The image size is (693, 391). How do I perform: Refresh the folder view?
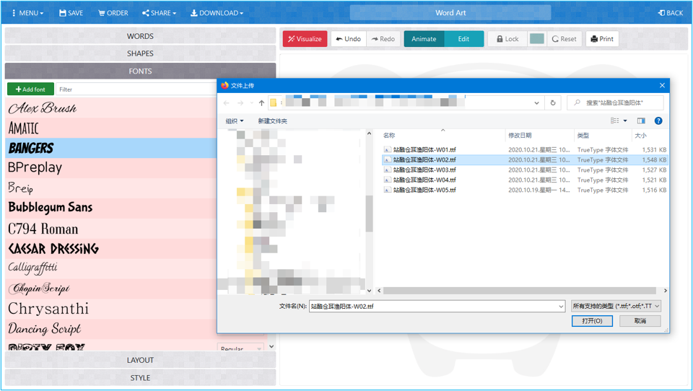click(x=553, y=103)
